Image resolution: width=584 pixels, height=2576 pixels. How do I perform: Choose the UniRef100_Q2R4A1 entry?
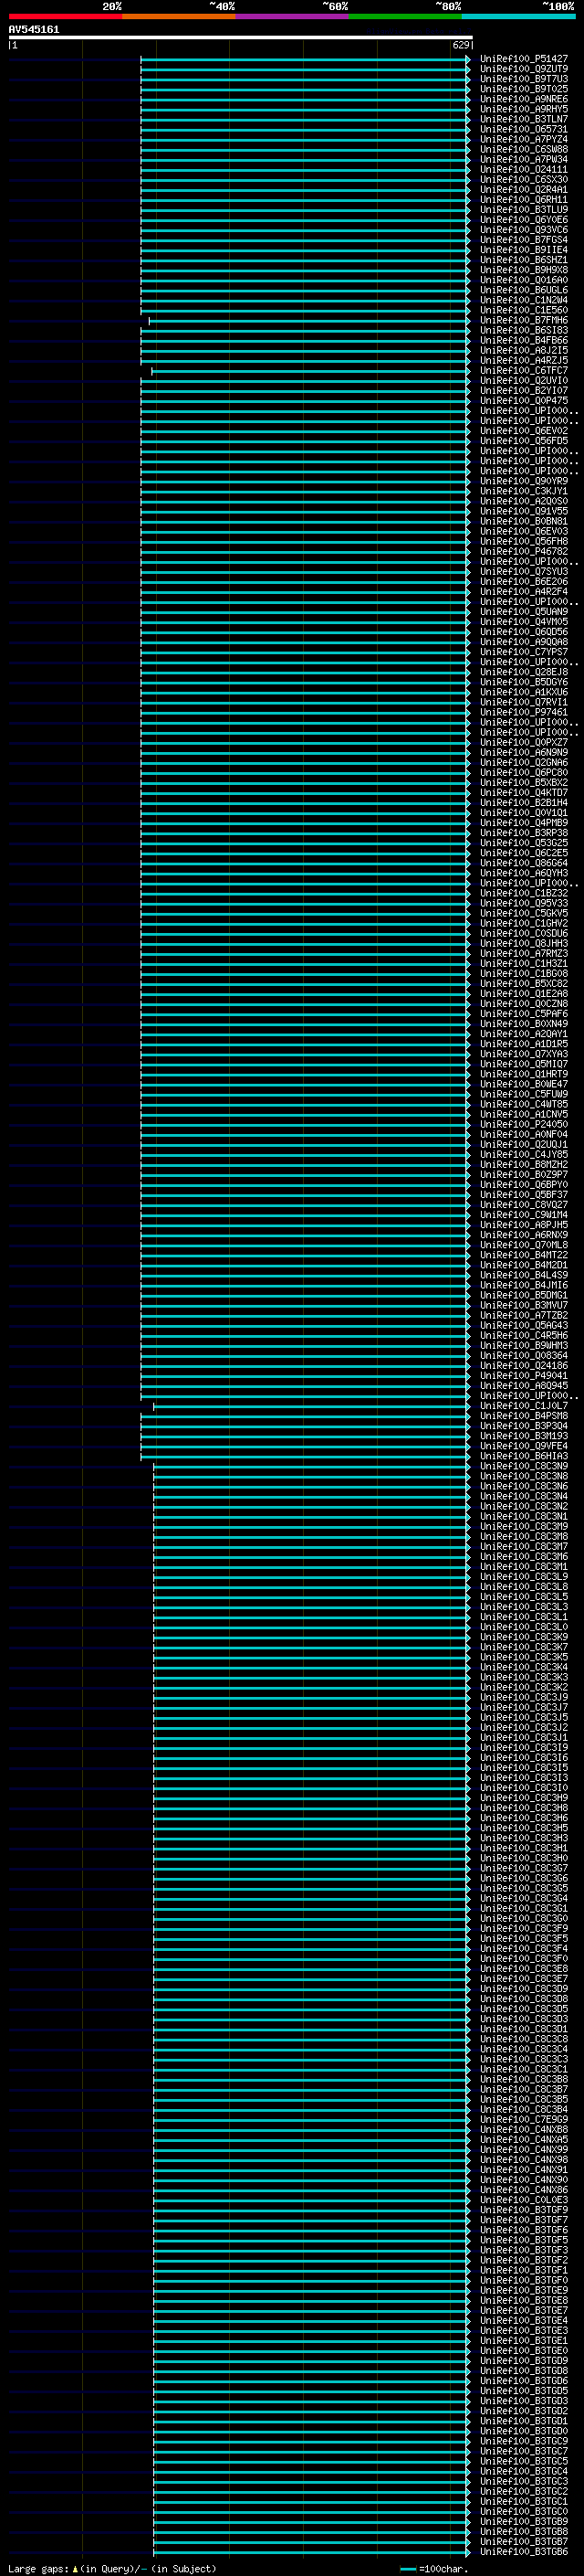524,189
